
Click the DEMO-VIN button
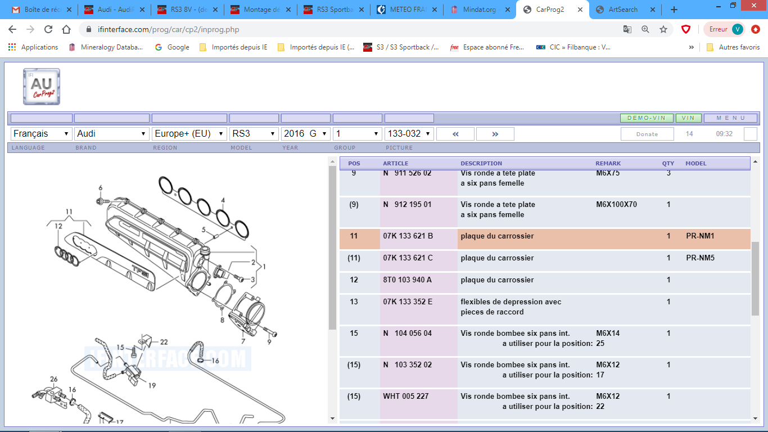(646, 118)
